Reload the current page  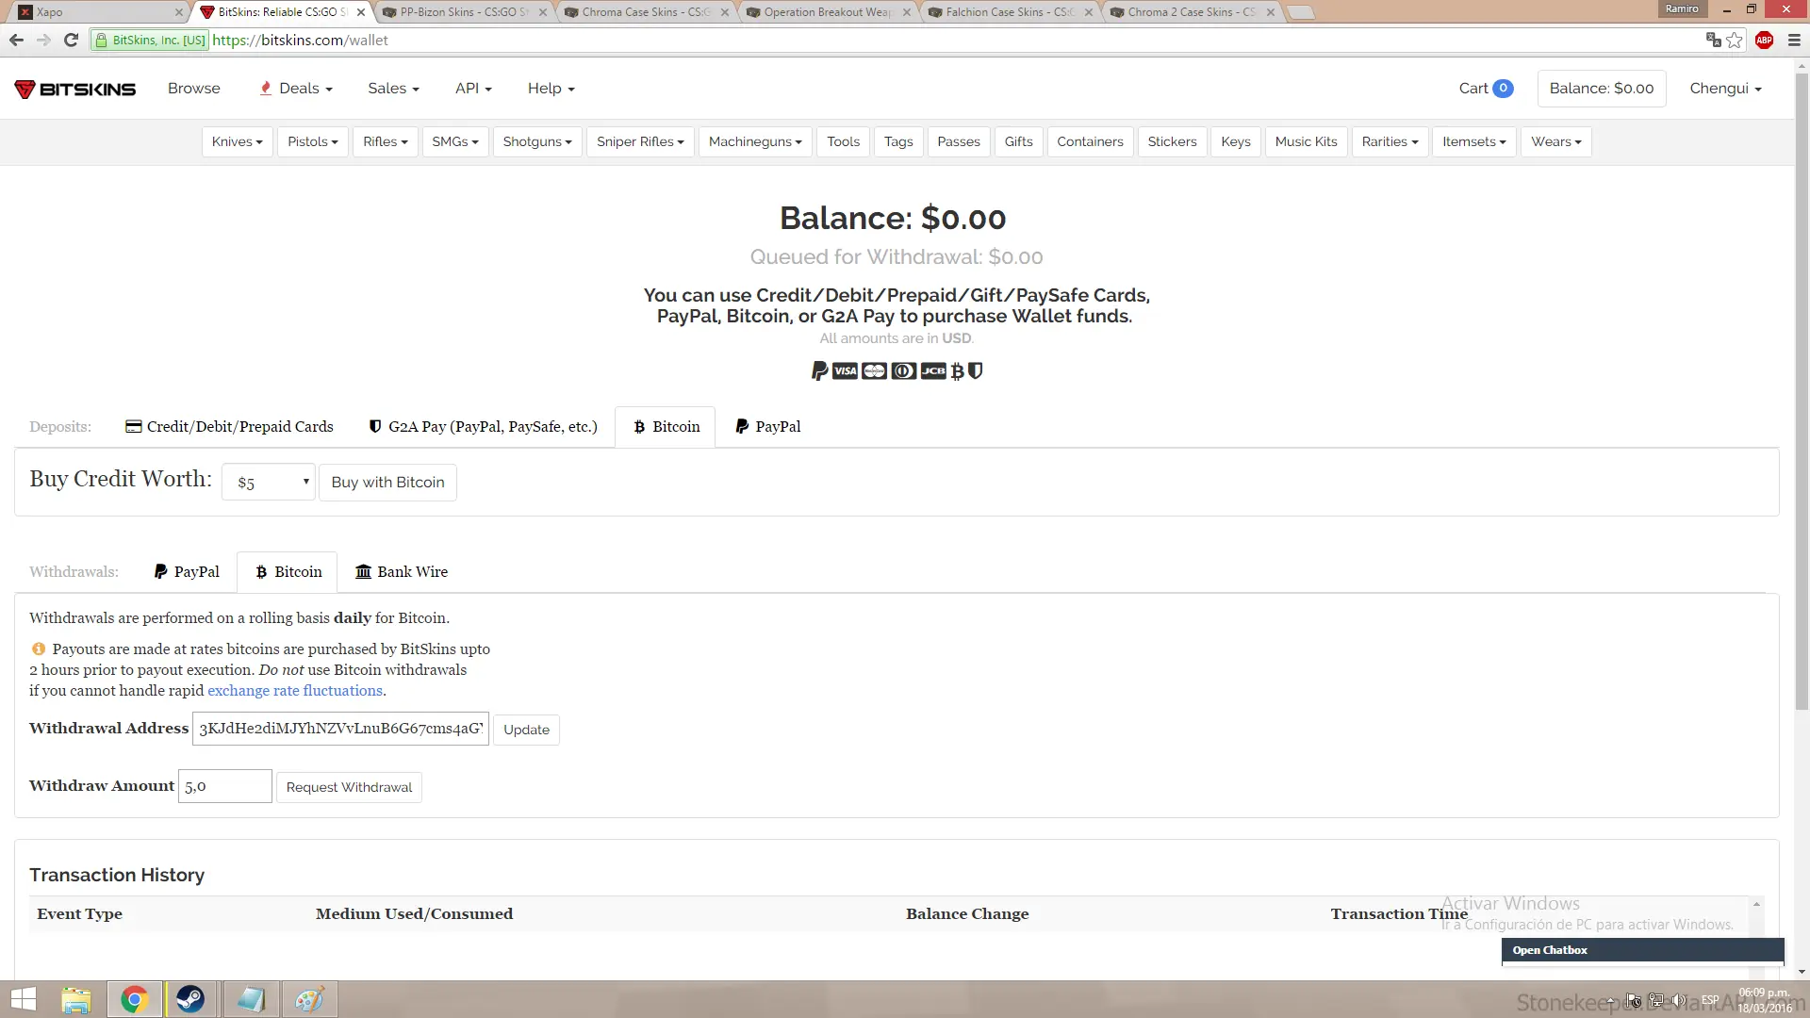[71, 40]
